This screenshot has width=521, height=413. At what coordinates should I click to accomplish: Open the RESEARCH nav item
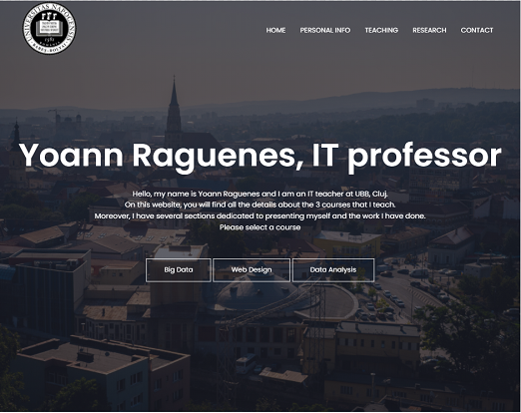coord(429,30)
